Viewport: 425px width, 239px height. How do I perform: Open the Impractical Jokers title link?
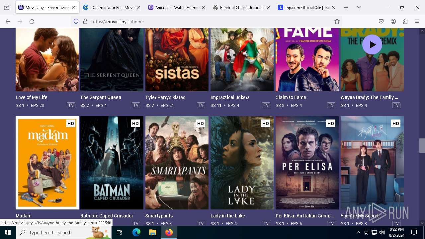(x=230, y=97)
